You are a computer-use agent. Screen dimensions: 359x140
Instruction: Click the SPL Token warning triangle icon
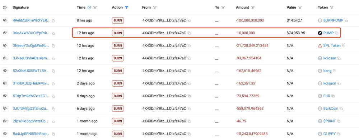(x=320, y=46)
